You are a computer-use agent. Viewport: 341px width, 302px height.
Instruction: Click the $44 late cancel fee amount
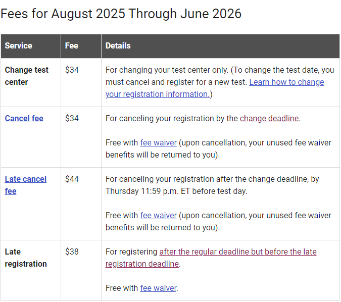point(72,179)
